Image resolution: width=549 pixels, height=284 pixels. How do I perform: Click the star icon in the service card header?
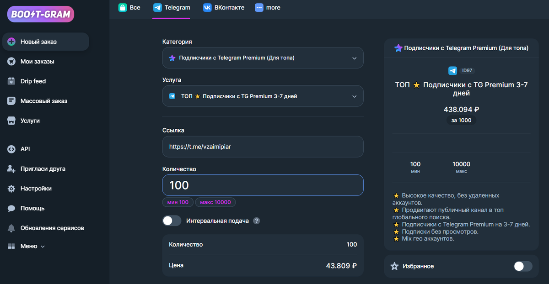pyautogui.click(x=398, y=48)
